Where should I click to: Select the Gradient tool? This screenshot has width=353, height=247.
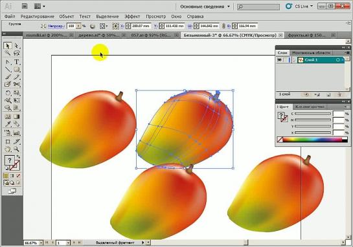(x=16, y=116)
